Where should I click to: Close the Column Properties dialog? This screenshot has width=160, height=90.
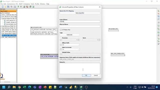[x=100, y=7]
